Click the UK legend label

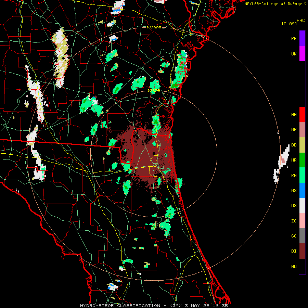294,54
